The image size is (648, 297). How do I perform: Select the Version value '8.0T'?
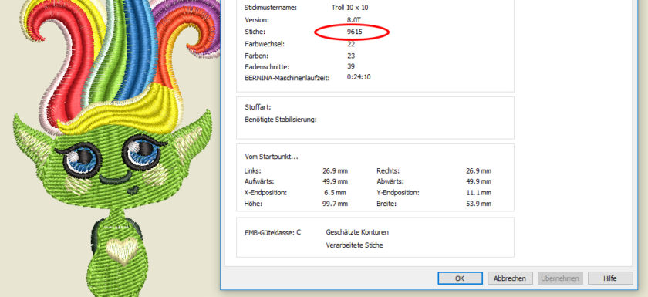point(355,19)
